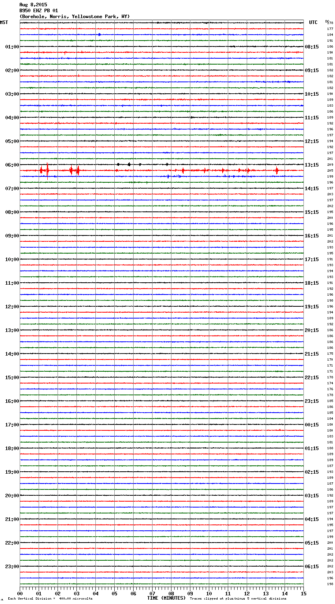This screenshot has height=604, width=335.
Task: Select the 23:00 MST time label
Action: 12,567
